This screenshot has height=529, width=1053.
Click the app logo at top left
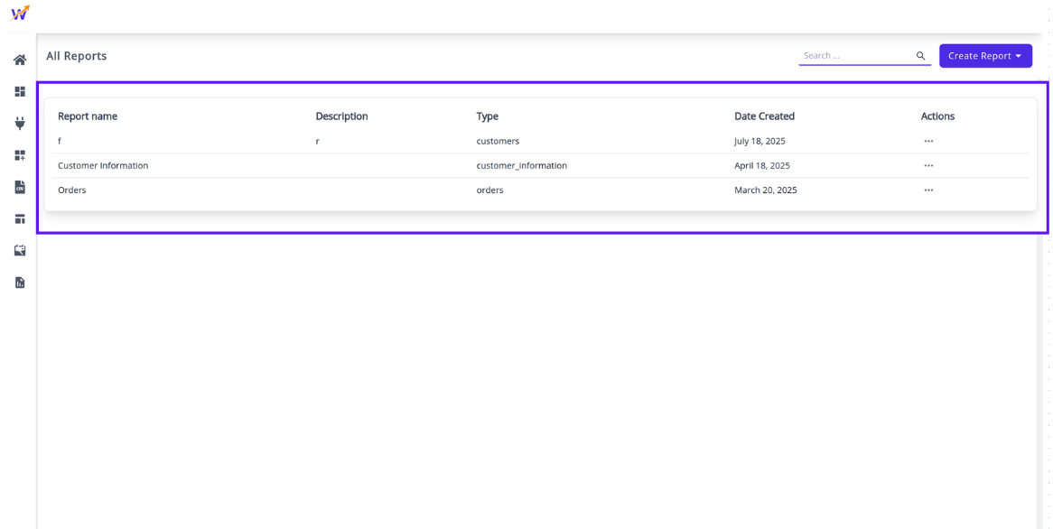click(x=20, y=14)
